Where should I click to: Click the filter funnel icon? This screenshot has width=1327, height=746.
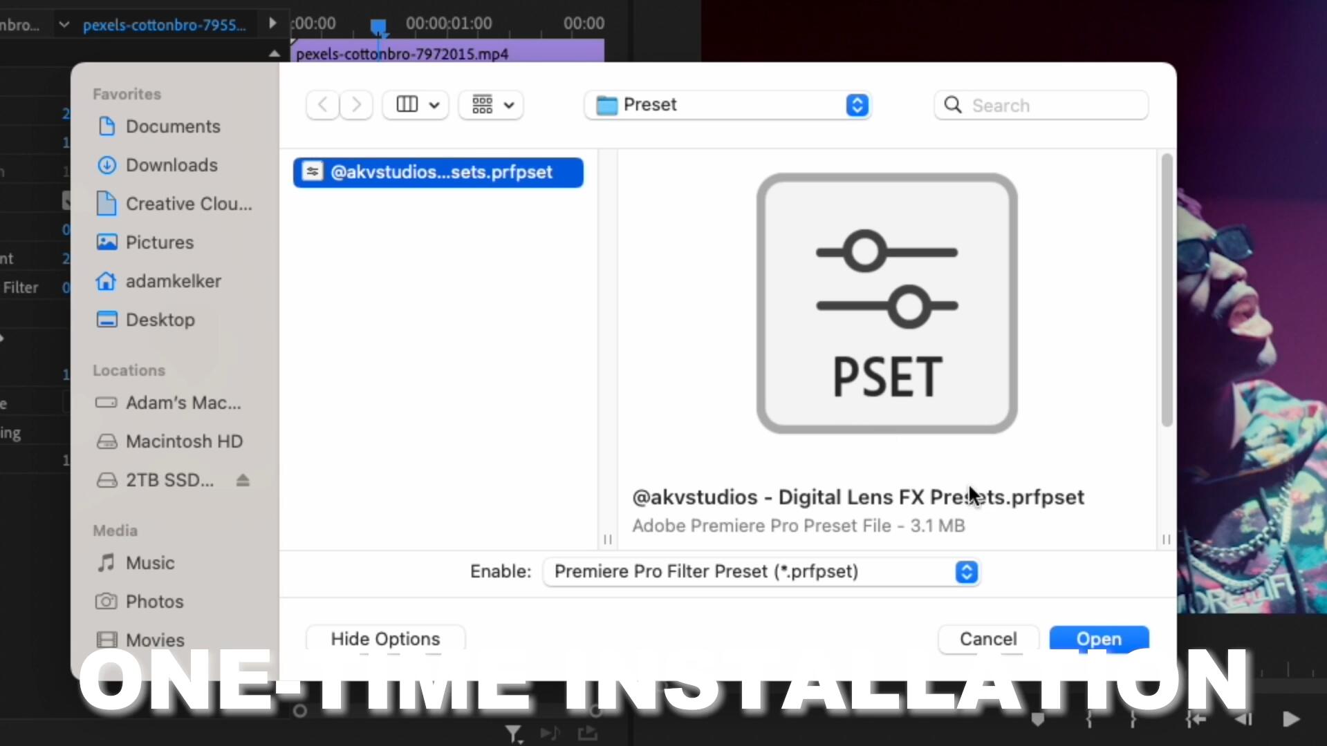point(513,734)
